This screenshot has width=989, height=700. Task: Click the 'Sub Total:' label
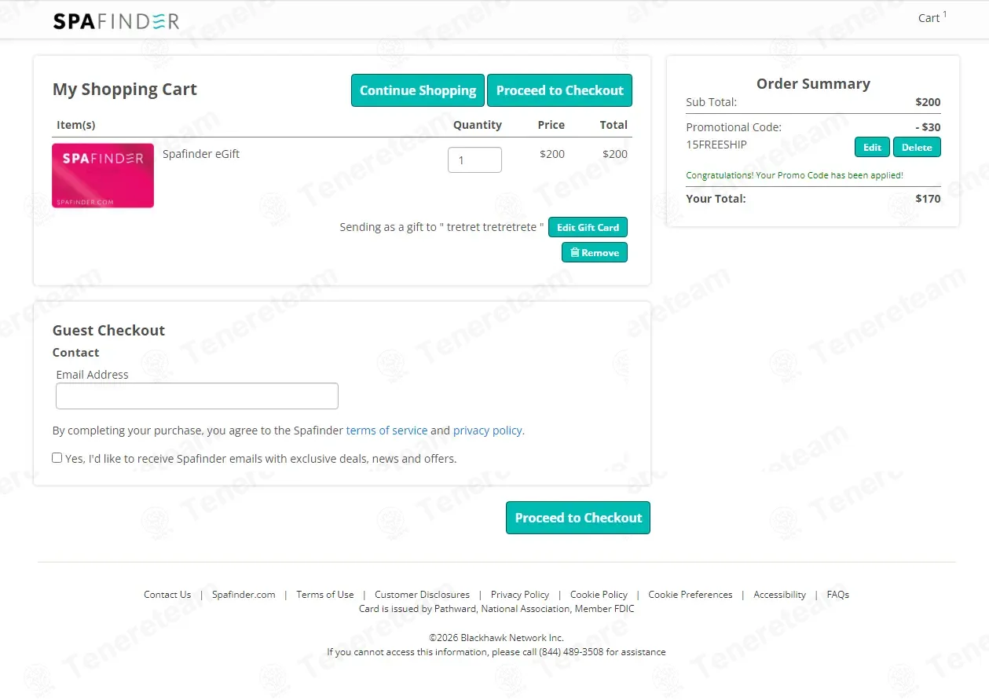(711, 102)
